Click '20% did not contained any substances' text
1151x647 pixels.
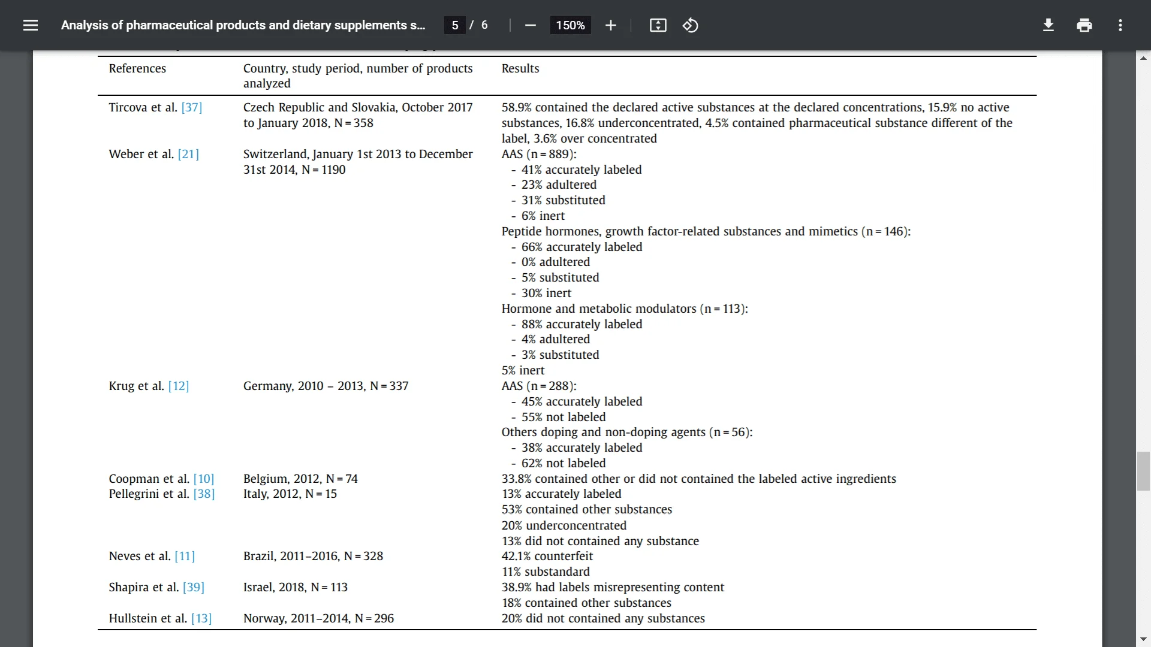603,618
